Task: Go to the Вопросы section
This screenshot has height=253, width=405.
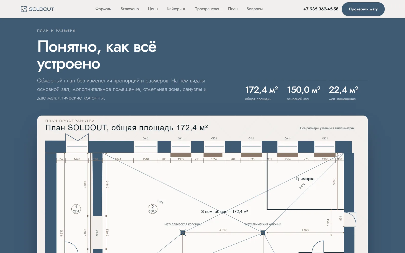Action: [x=254, y=9]
